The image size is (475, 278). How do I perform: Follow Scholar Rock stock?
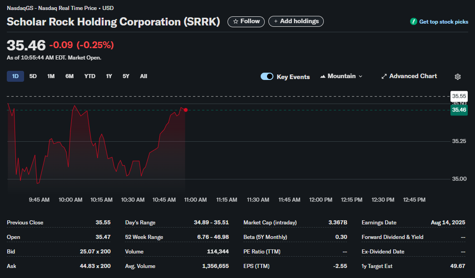[x=246, y=21]
